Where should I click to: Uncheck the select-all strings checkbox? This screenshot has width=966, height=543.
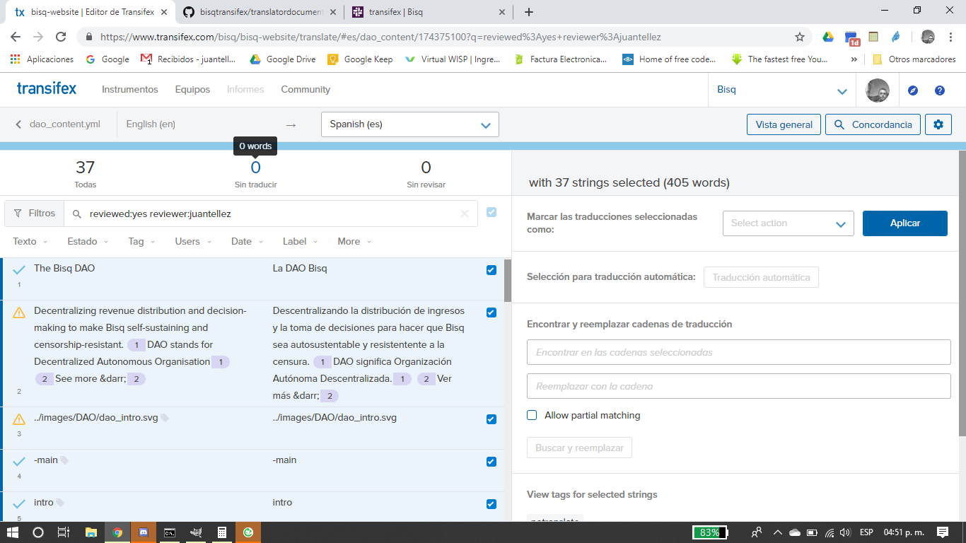click(x=491, y=212)
